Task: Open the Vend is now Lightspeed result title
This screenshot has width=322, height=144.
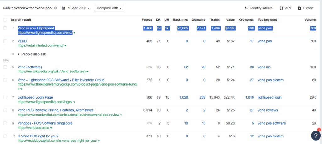Action: 36,28
